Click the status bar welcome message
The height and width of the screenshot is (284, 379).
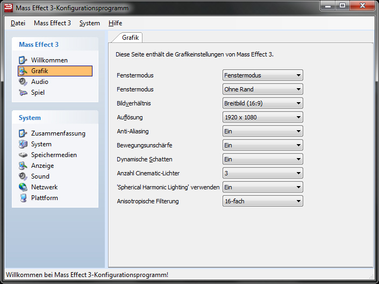tap(87, 275)
